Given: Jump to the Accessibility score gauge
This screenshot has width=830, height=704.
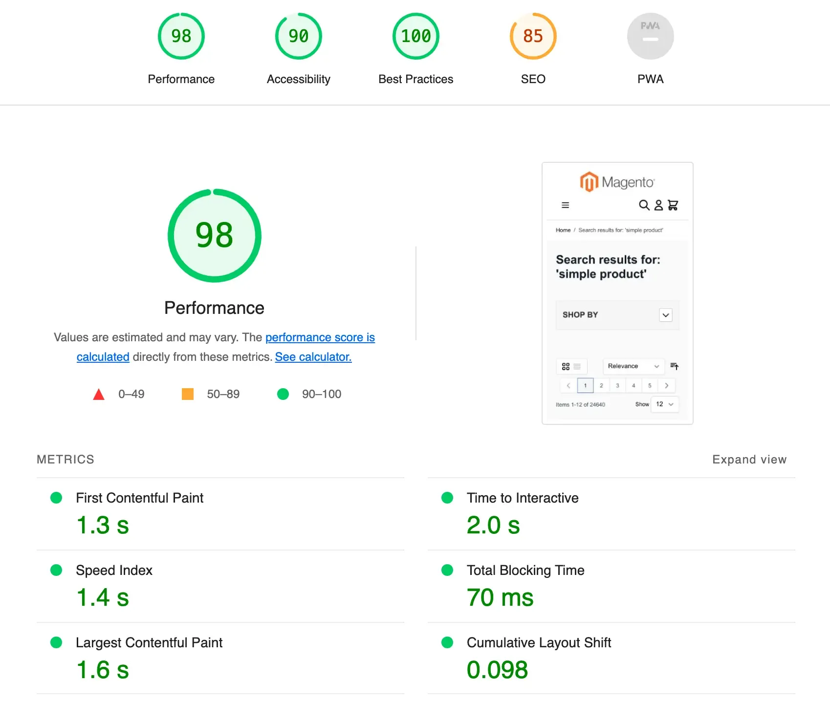Looking at the screenshot, I should (298, 36).
